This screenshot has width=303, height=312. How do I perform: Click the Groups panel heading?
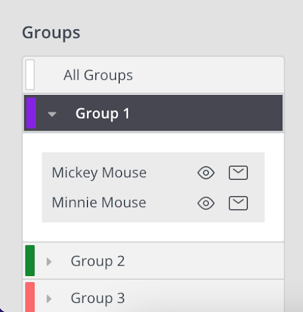tap(51, 33)
